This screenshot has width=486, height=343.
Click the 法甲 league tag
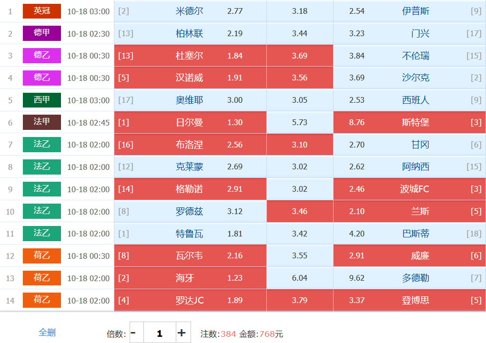click(42, 122)
